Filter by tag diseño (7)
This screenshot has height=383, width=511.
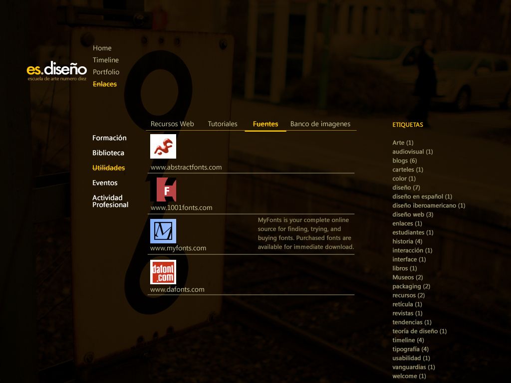pyautogui.click(x=406, y=188)
